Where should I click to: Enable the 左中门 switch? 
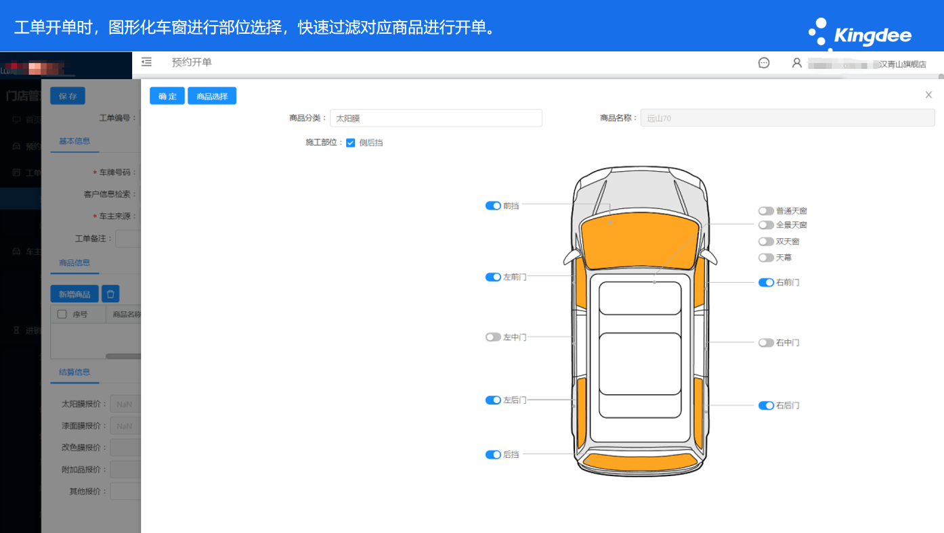pos(493,337)
